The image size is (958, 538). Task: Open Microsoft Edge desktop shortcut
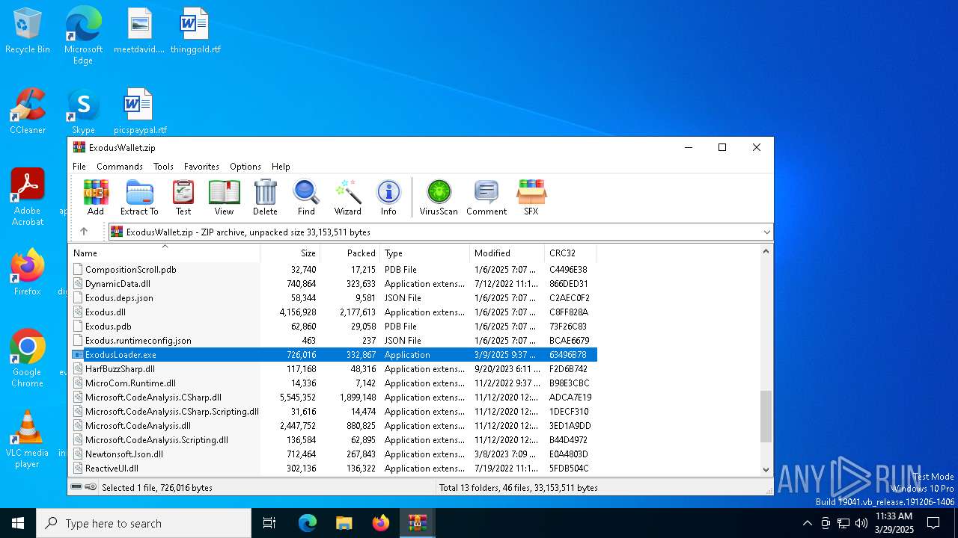(x=83, y=35)
